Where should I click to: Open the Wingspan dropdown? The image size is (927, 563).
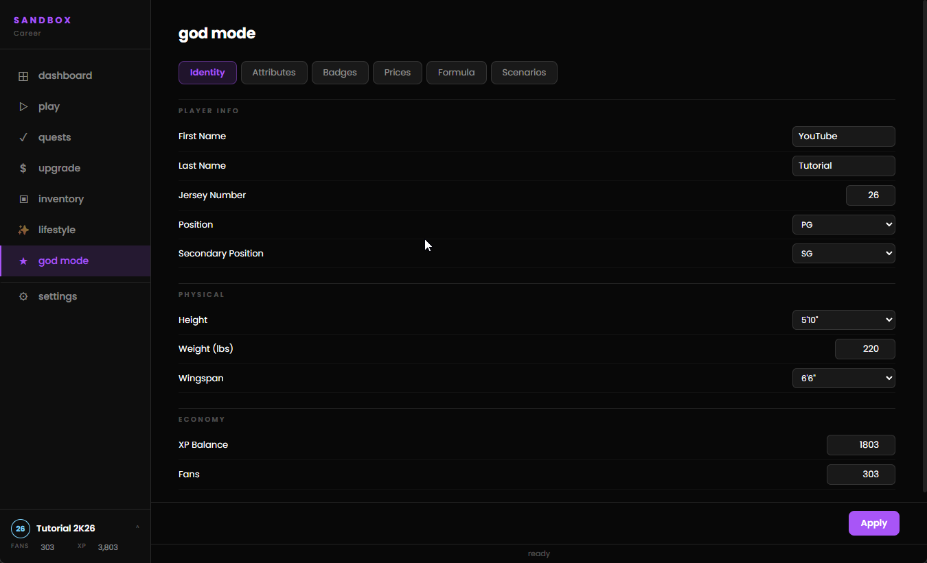[843, 378]
